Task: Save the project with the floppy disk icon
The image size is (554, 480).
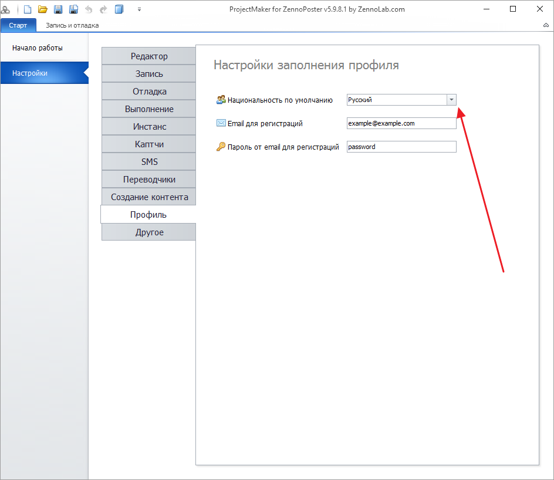Action: 58,9
